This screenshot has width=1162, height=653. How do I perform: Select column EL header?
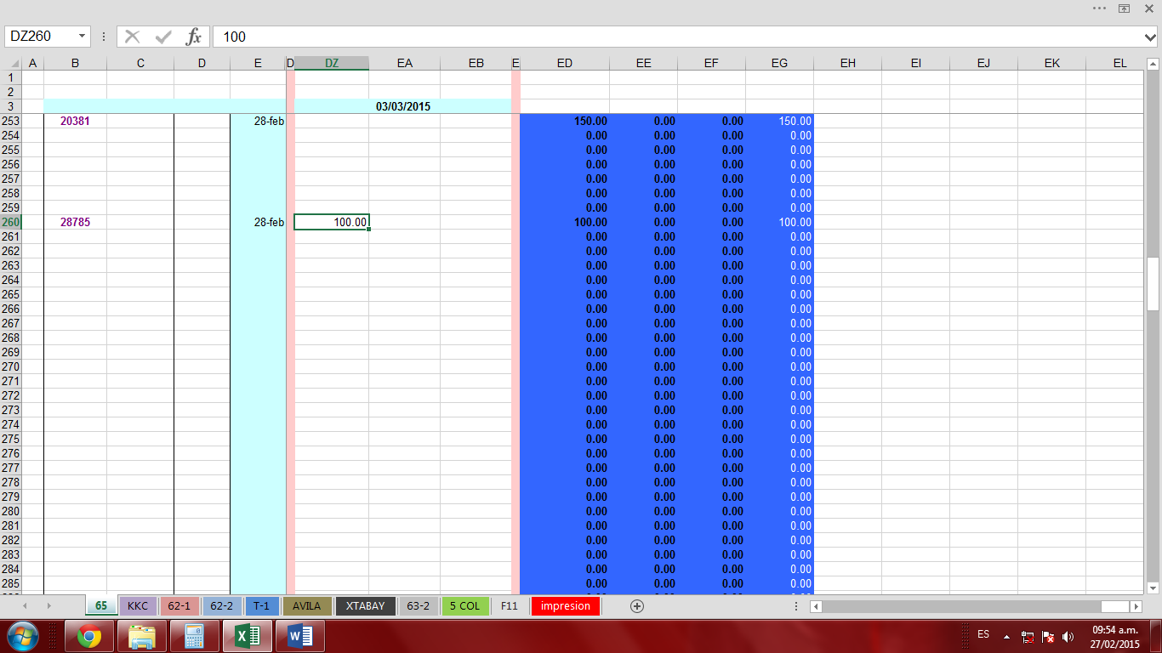click(1119, 63)
